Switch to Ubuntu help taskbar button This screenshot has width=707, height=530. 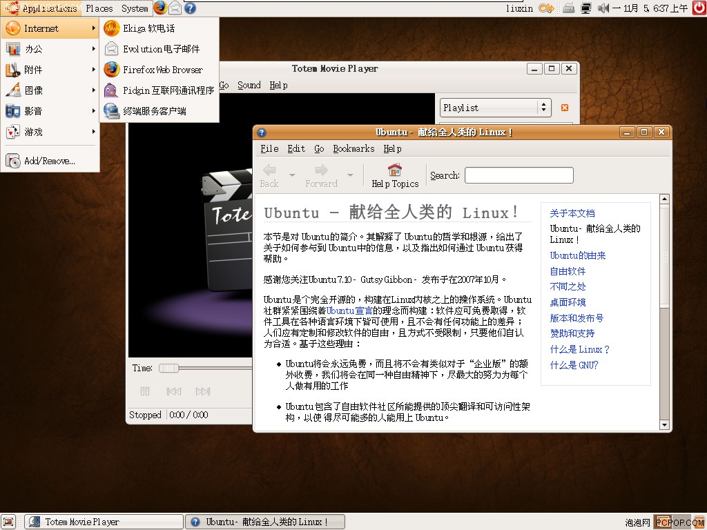(x=265, y=522)
